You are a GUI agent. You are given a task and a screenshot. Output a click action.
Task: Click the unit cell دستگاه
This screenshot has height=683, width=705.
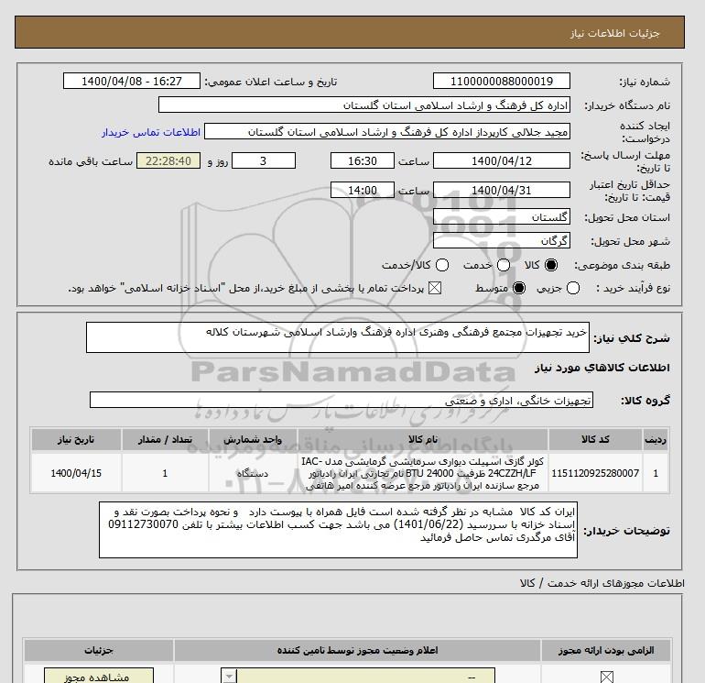253,473
